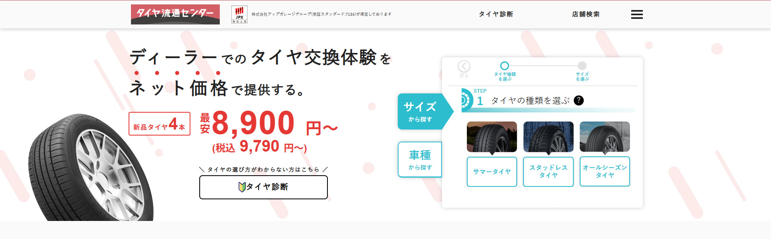Click the beginner mark icon in タイヤ診断 button
771x239 pixels.
point(242,187)
